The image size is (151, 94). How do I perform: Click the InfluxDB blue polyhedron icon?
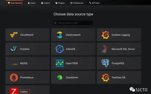[x=60, y=49]
